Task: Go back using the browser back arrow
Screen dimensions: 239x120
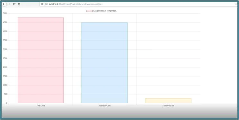Action: click(4, 4)
